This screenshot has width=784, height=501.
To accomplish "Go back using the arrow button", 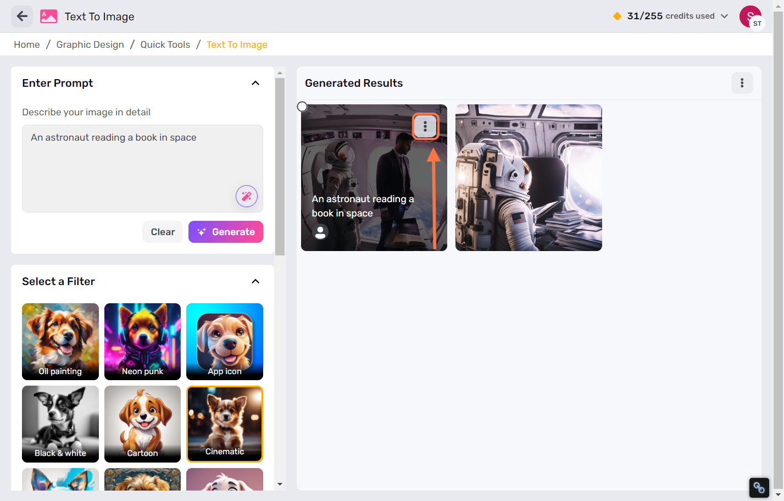I will (x=22, y=16).
